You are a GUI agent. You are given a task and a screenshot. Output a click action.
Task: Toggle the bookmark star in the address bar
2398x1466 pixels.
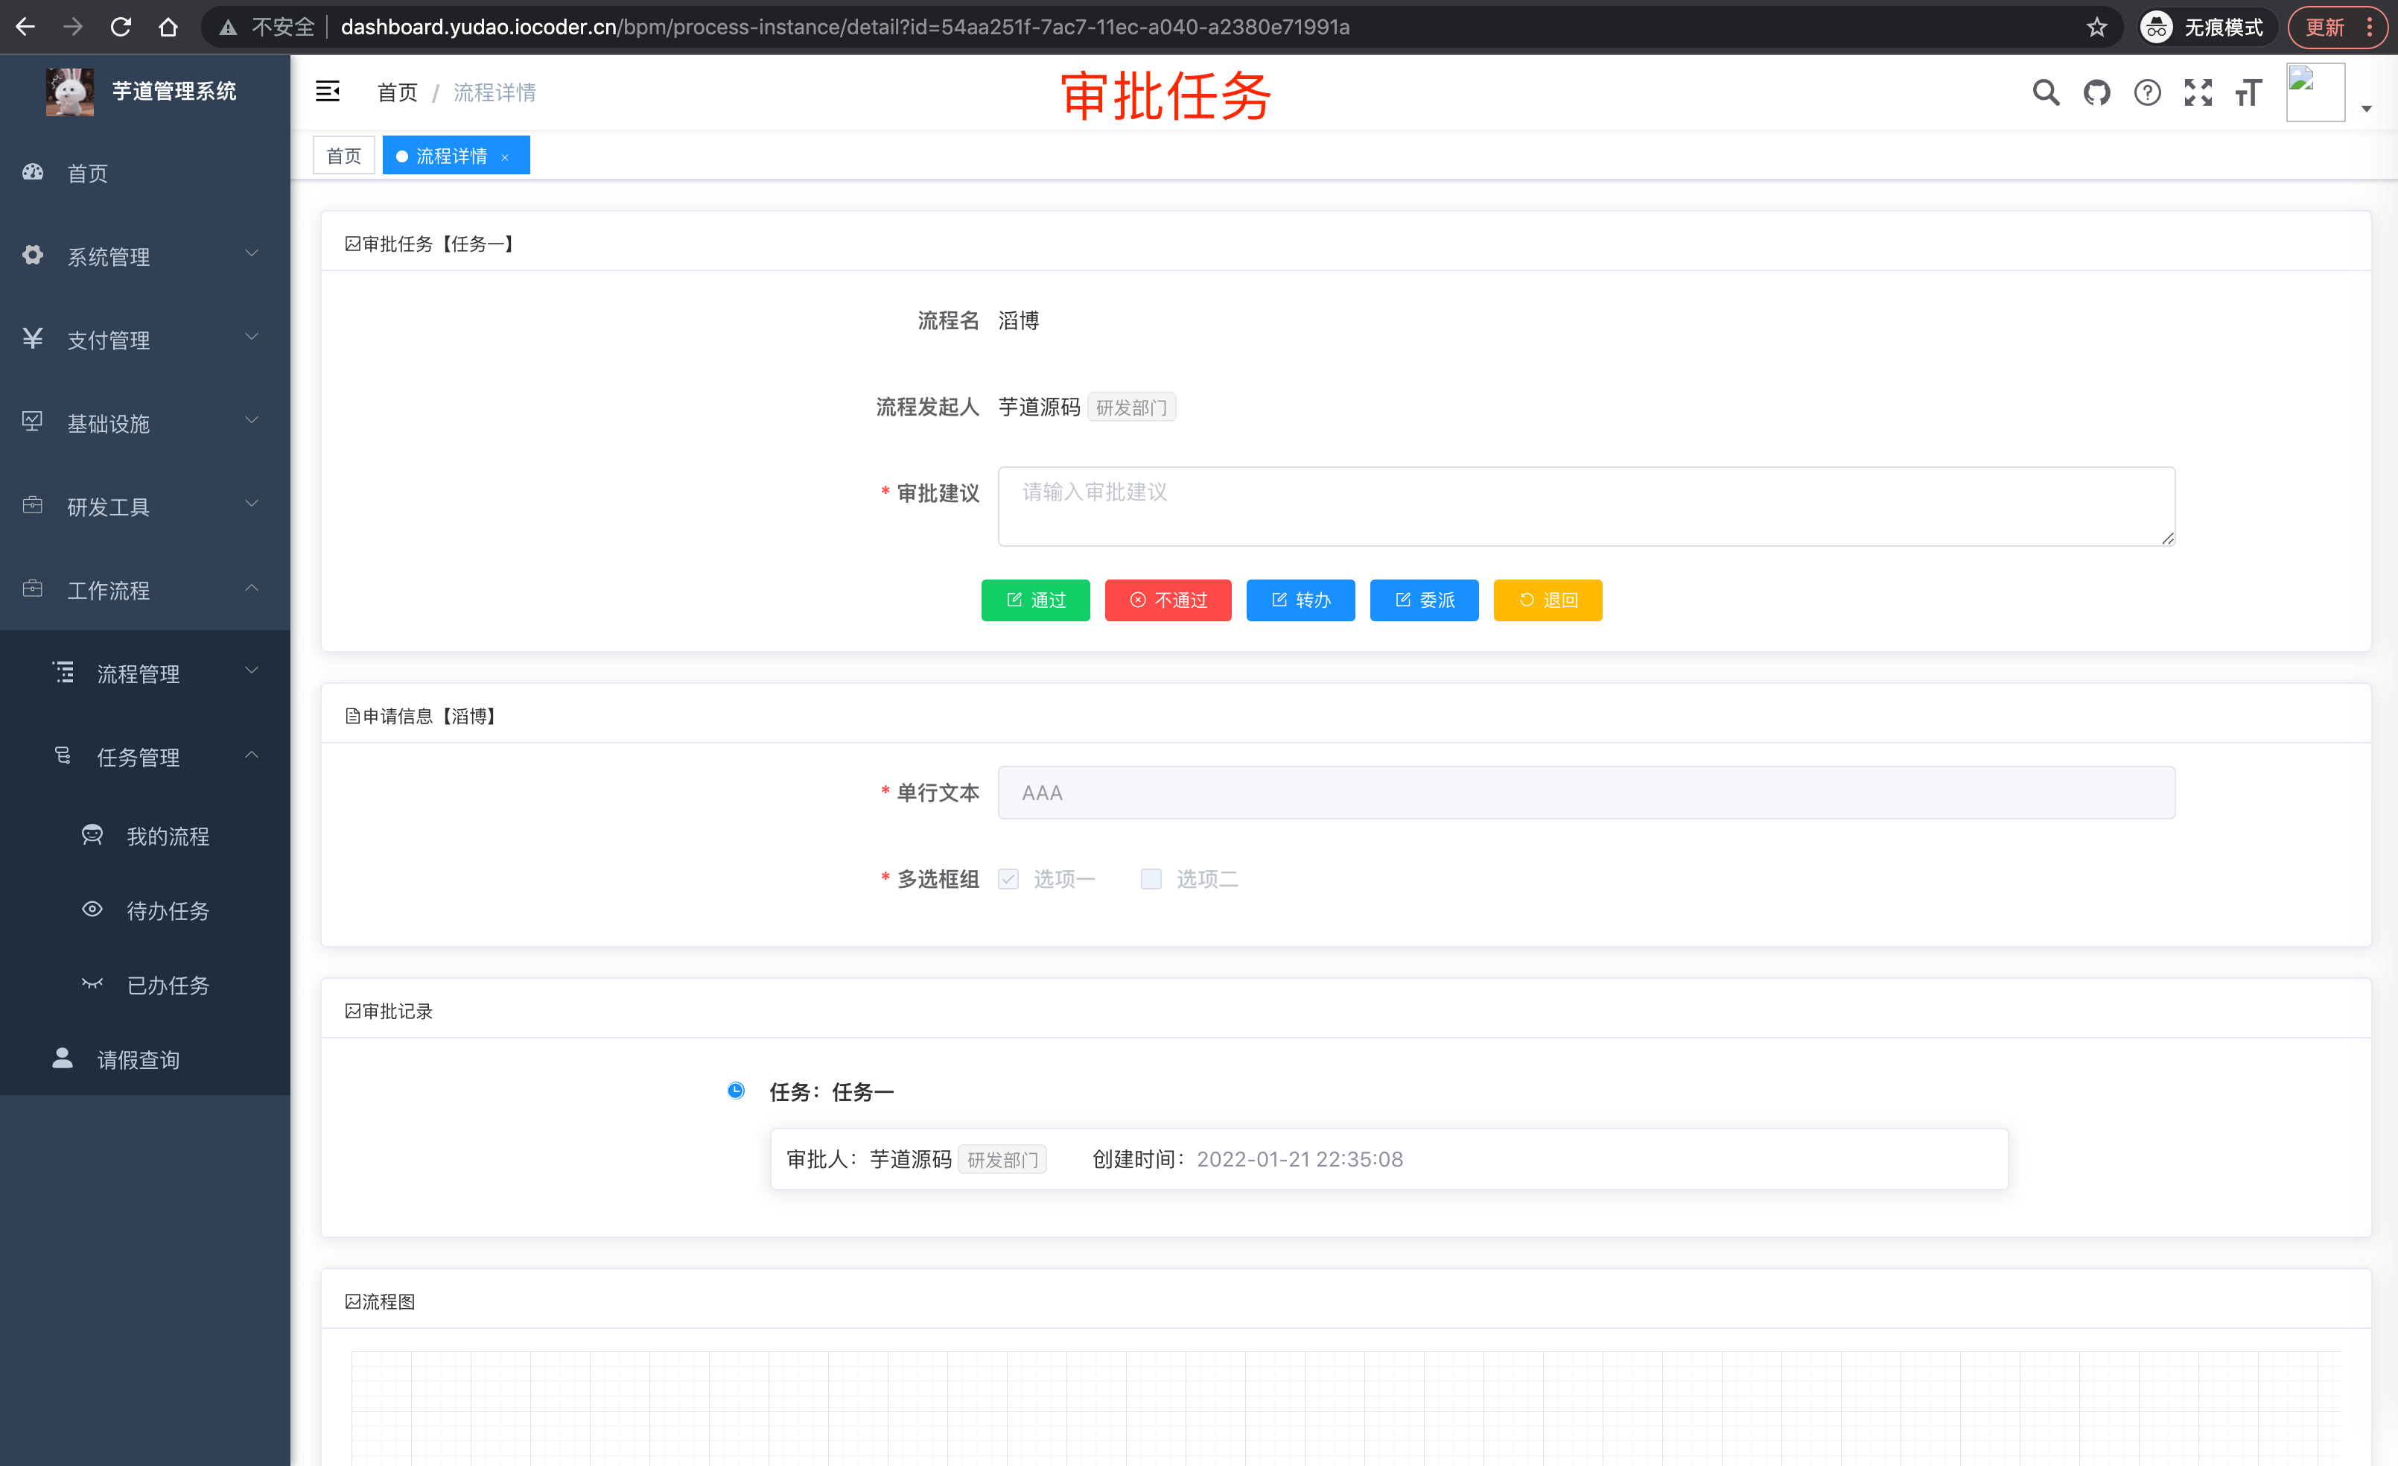pyautogui.click(x=2094, y=26)
